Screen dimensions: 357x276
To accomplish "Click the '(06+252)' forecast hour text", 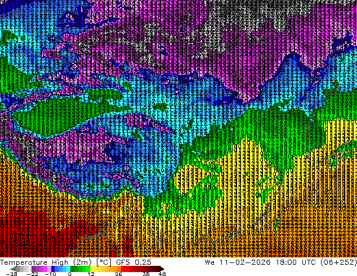I will click(338, 262).
